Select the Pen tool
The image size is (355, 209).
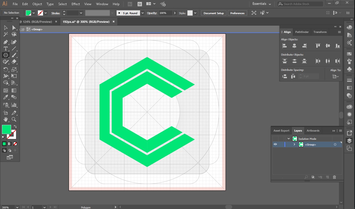point(5,42)
